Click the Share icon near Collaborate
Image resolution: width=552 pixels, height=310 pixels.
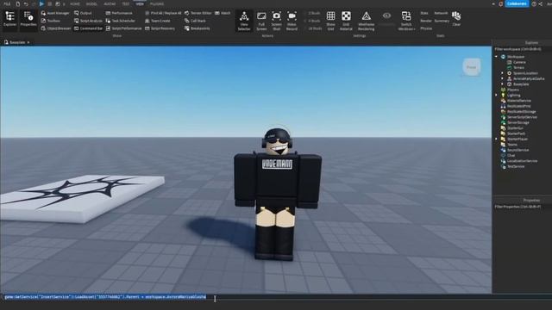pyautogui.click(x=541, y=3)
